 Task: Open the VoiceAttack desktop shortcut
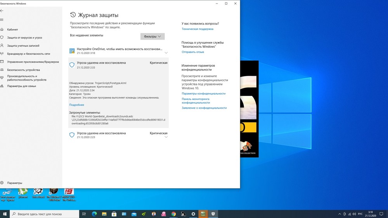coord(38,194)
